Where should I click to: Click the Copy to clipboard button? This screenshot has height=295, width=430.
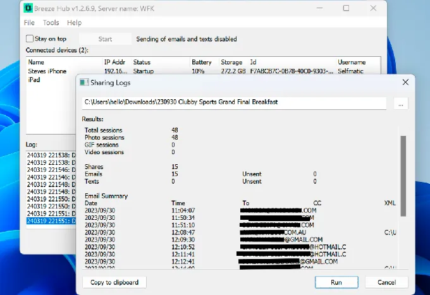coord(114,282)
